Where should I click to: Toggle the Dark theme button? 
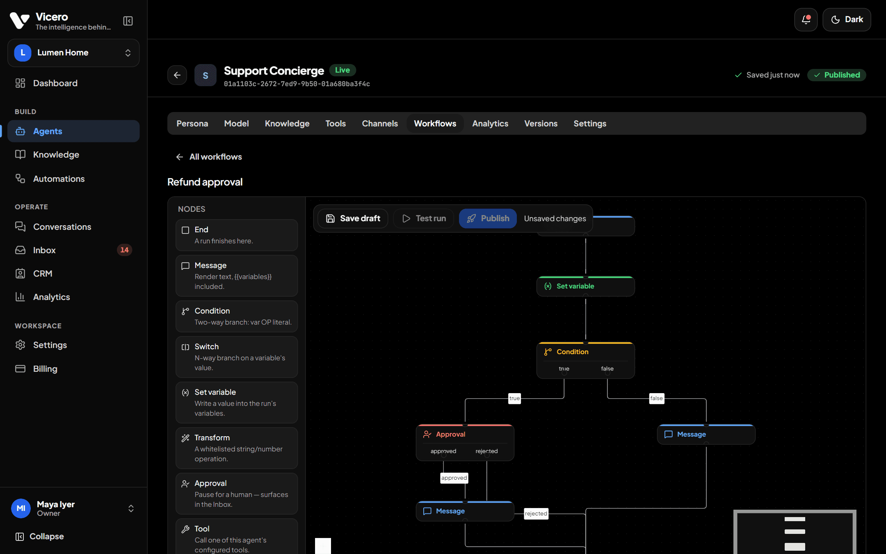[x=847, y=20]
